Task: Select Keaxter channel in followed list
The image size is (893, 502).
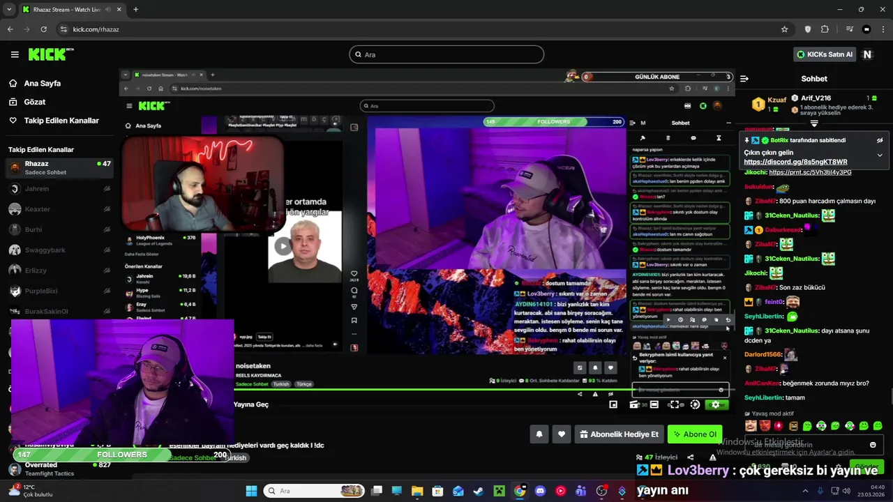Action: (59, 209)
